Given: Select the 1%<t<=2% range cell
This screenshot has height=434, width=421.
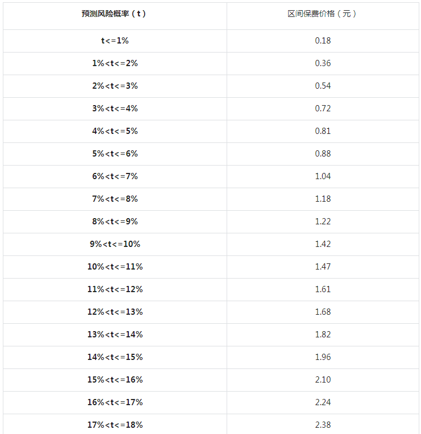Looking at the screenshot, I should click(115, 63).
